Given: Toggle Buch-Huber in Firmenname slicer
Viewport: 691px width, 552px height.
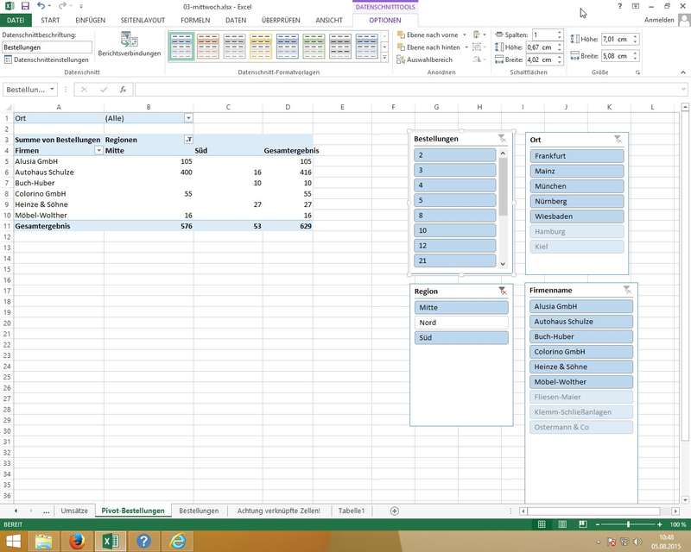Looking at the screenshot, I should (x=581, y=336).
